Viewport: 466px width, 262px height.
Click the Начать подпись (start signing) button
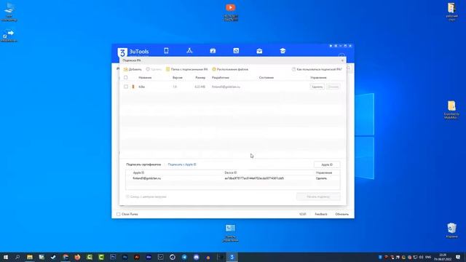[318, 196]
